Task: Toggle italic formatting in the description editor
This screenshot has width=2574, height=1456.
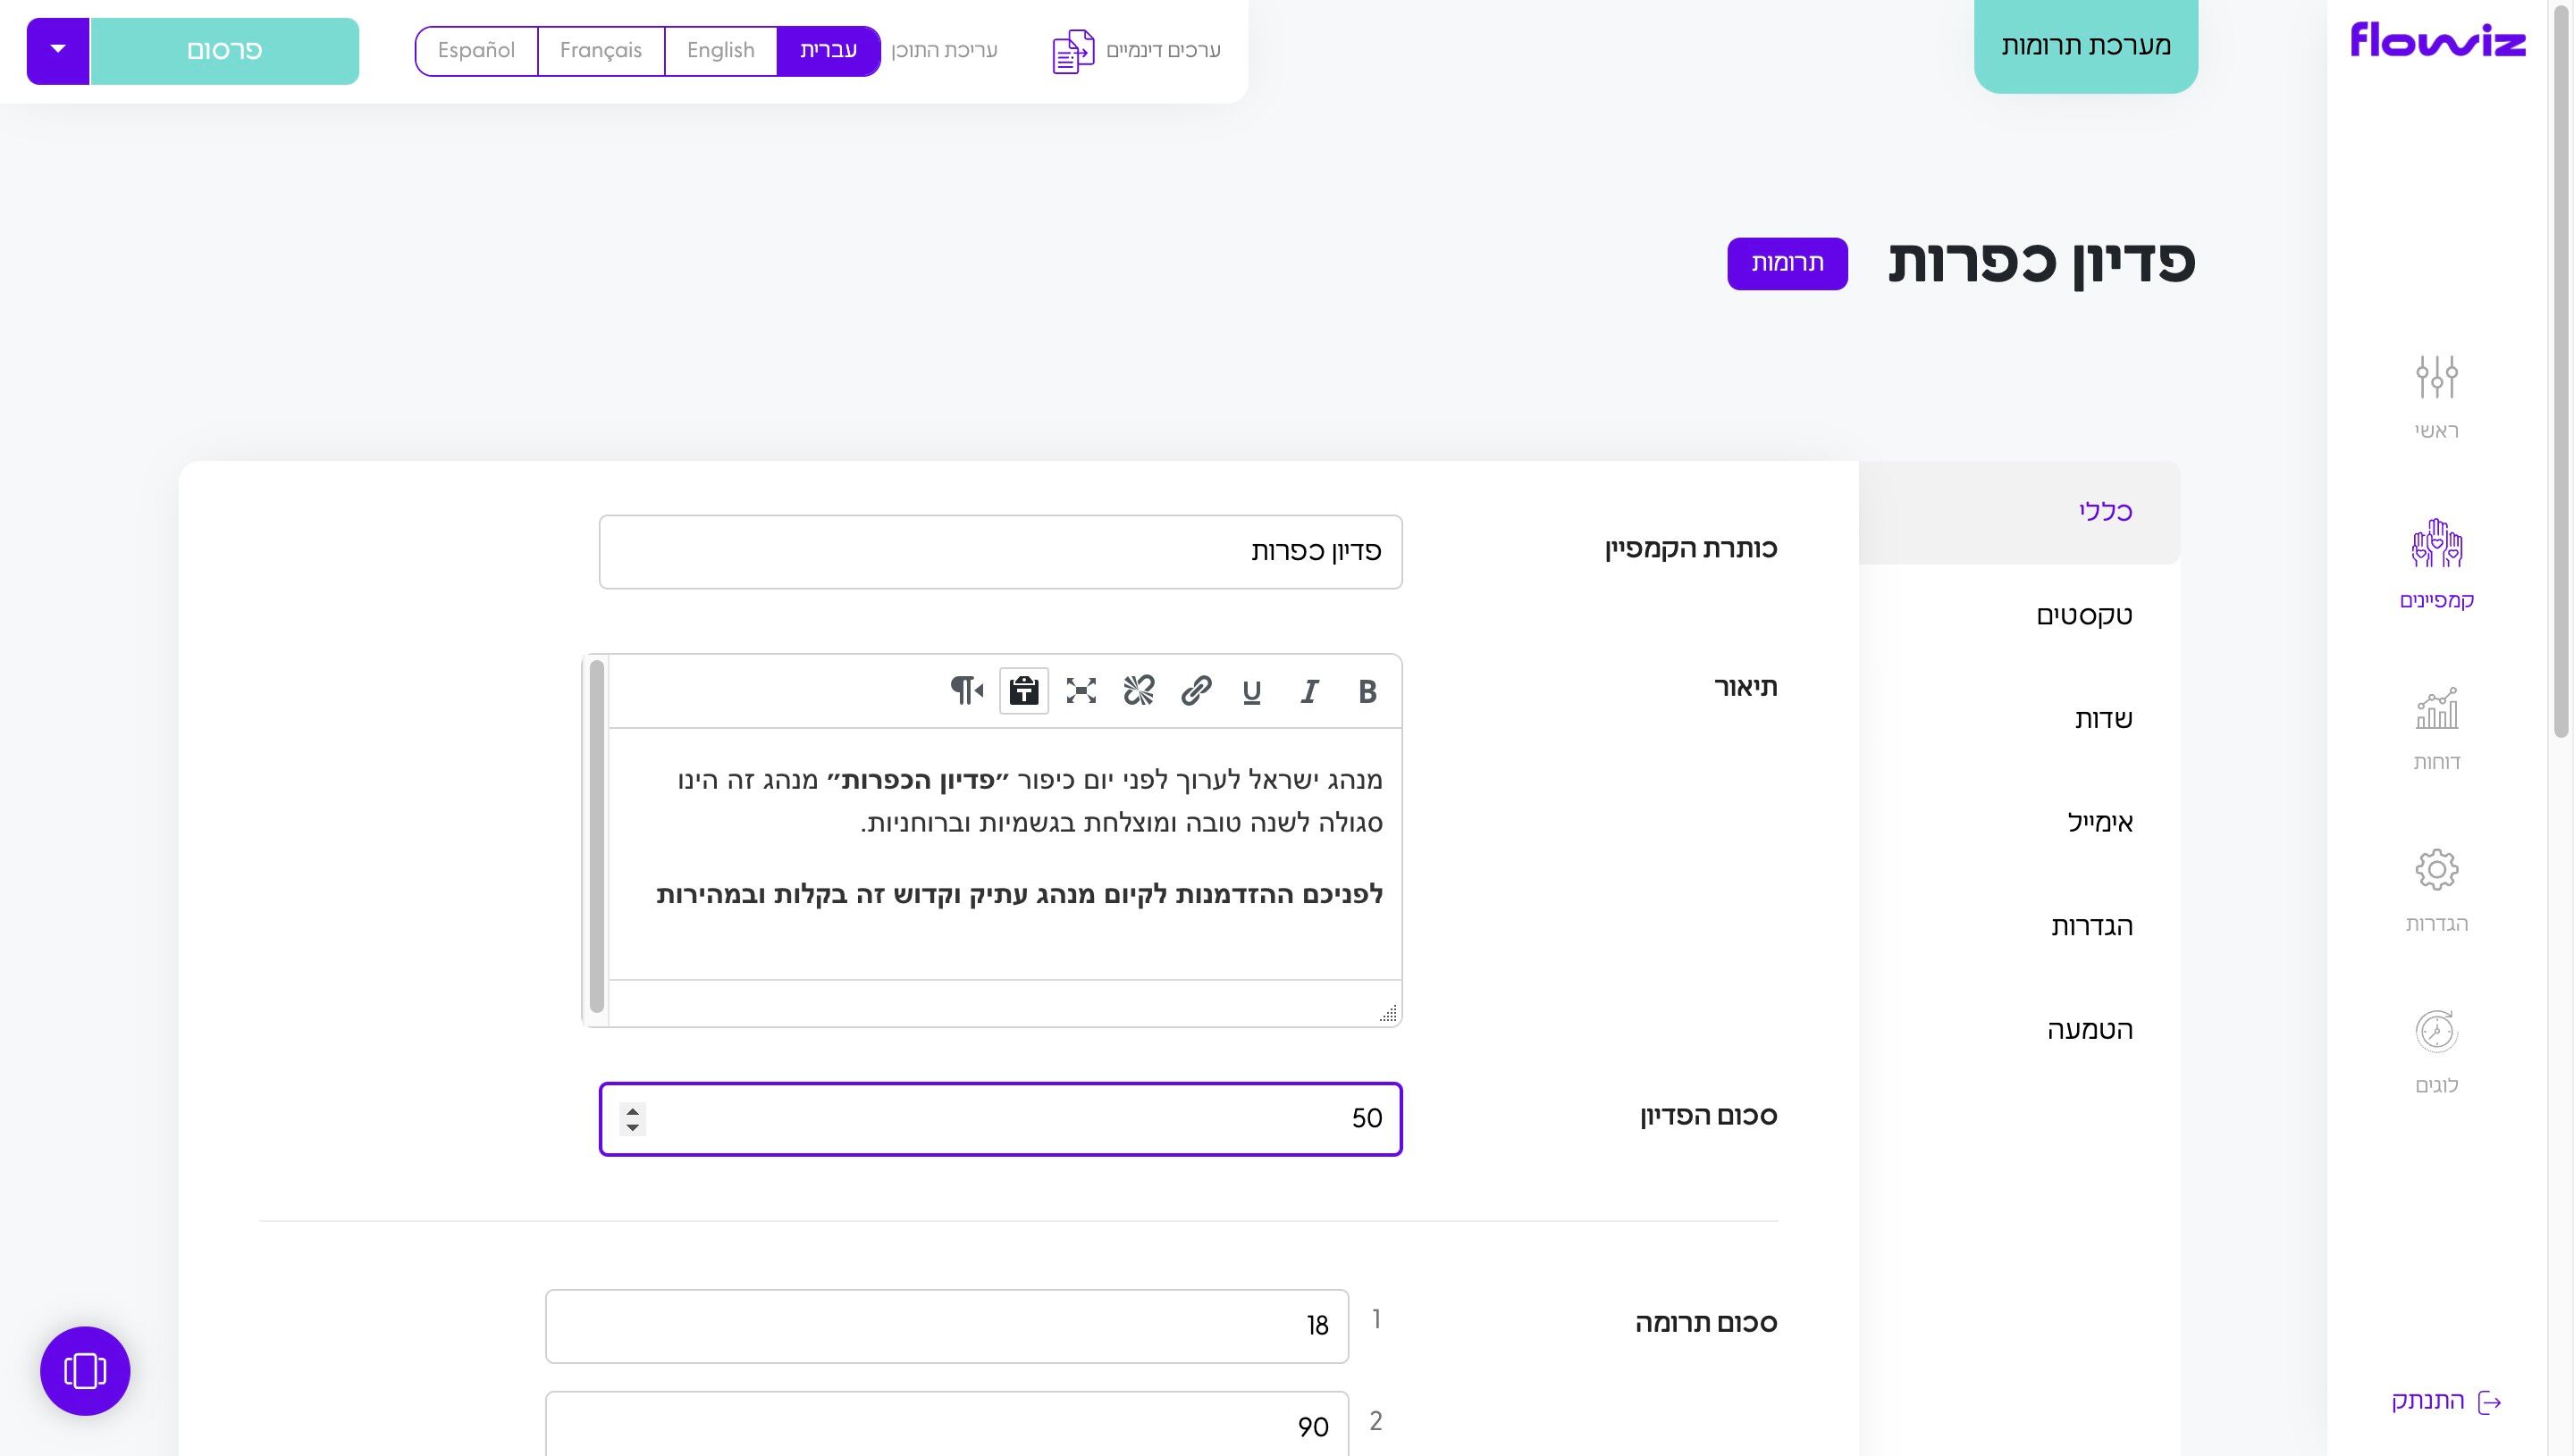Action: (1308, 690)
